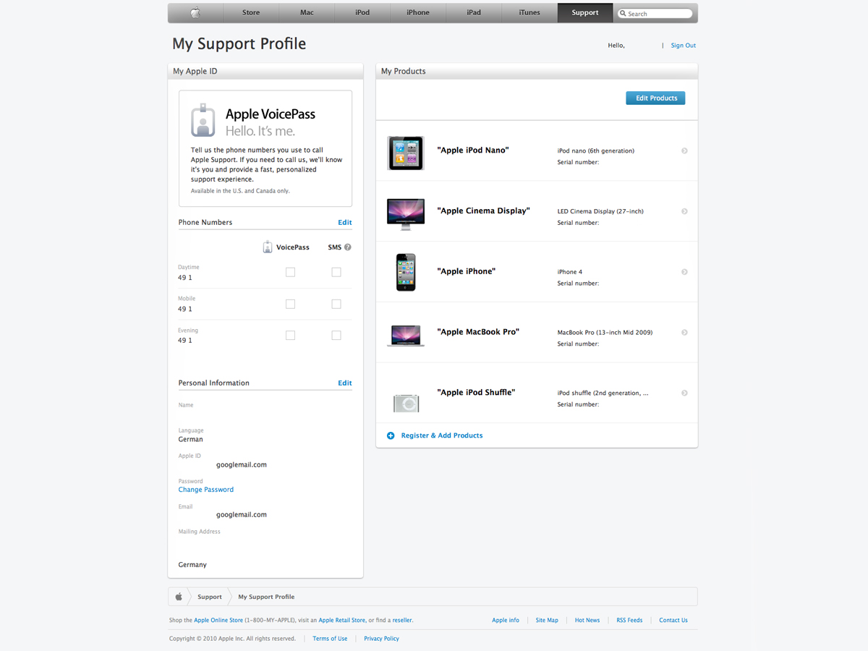Viewport: 868px width, 651px height.
Task: Enable VoicePass for the Daytime number
Action: [x=290, y=272]
